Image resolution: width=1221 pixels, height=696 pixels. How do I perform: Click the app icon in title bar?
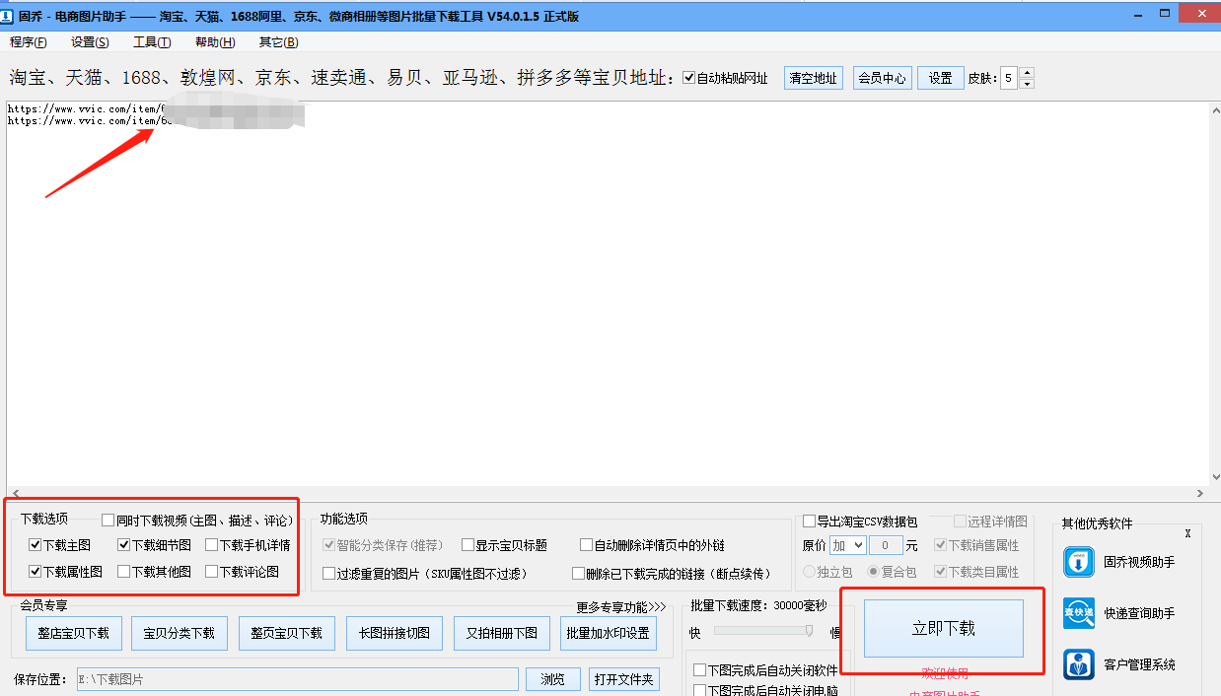[8, 16]
